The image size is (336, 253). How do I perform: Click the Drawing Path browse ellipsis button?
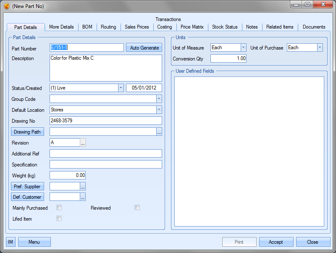(x=159, y=132)
